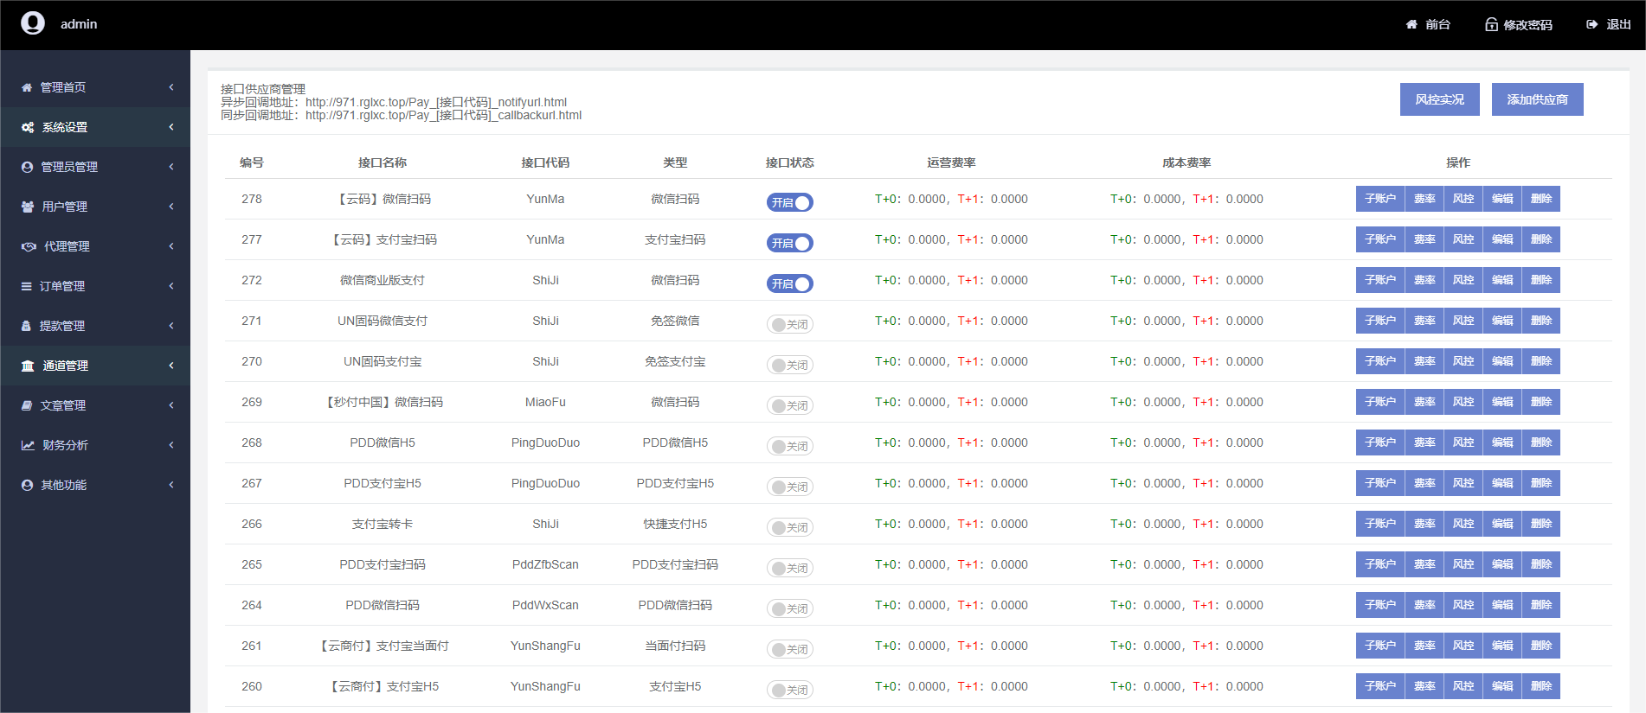1646x713 pixels.
Task: Click the gears icon next to 系统设置
Action: tap(28, 127)
